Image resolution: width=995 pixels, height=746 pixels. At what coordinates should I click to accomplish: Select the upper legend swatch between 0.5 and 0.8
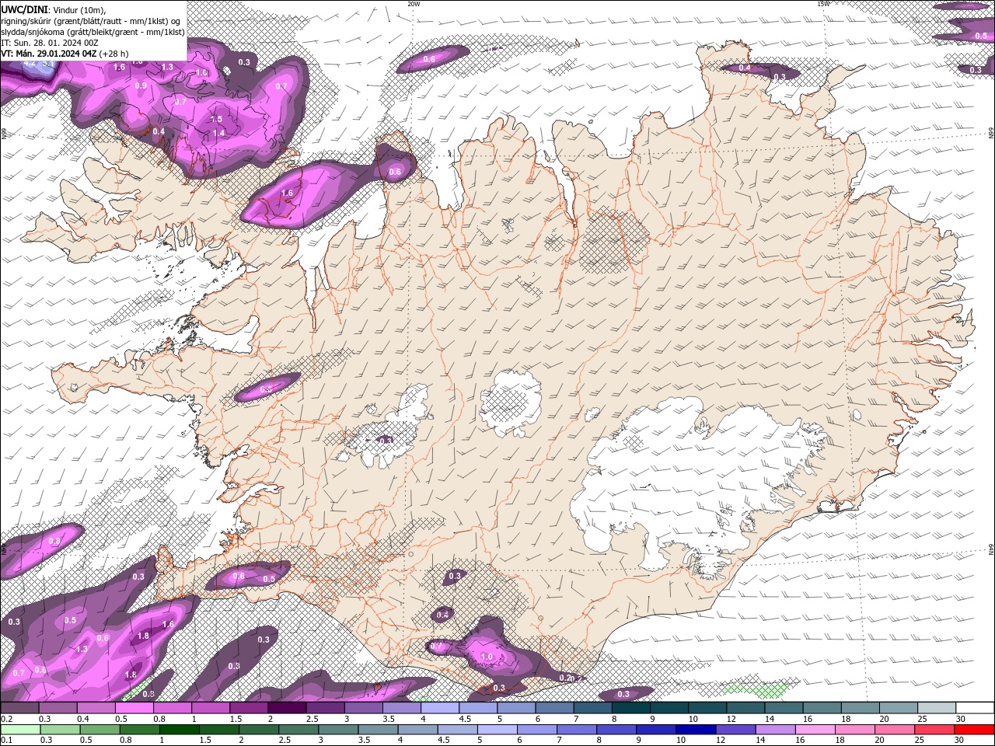(x=134, y=708)
